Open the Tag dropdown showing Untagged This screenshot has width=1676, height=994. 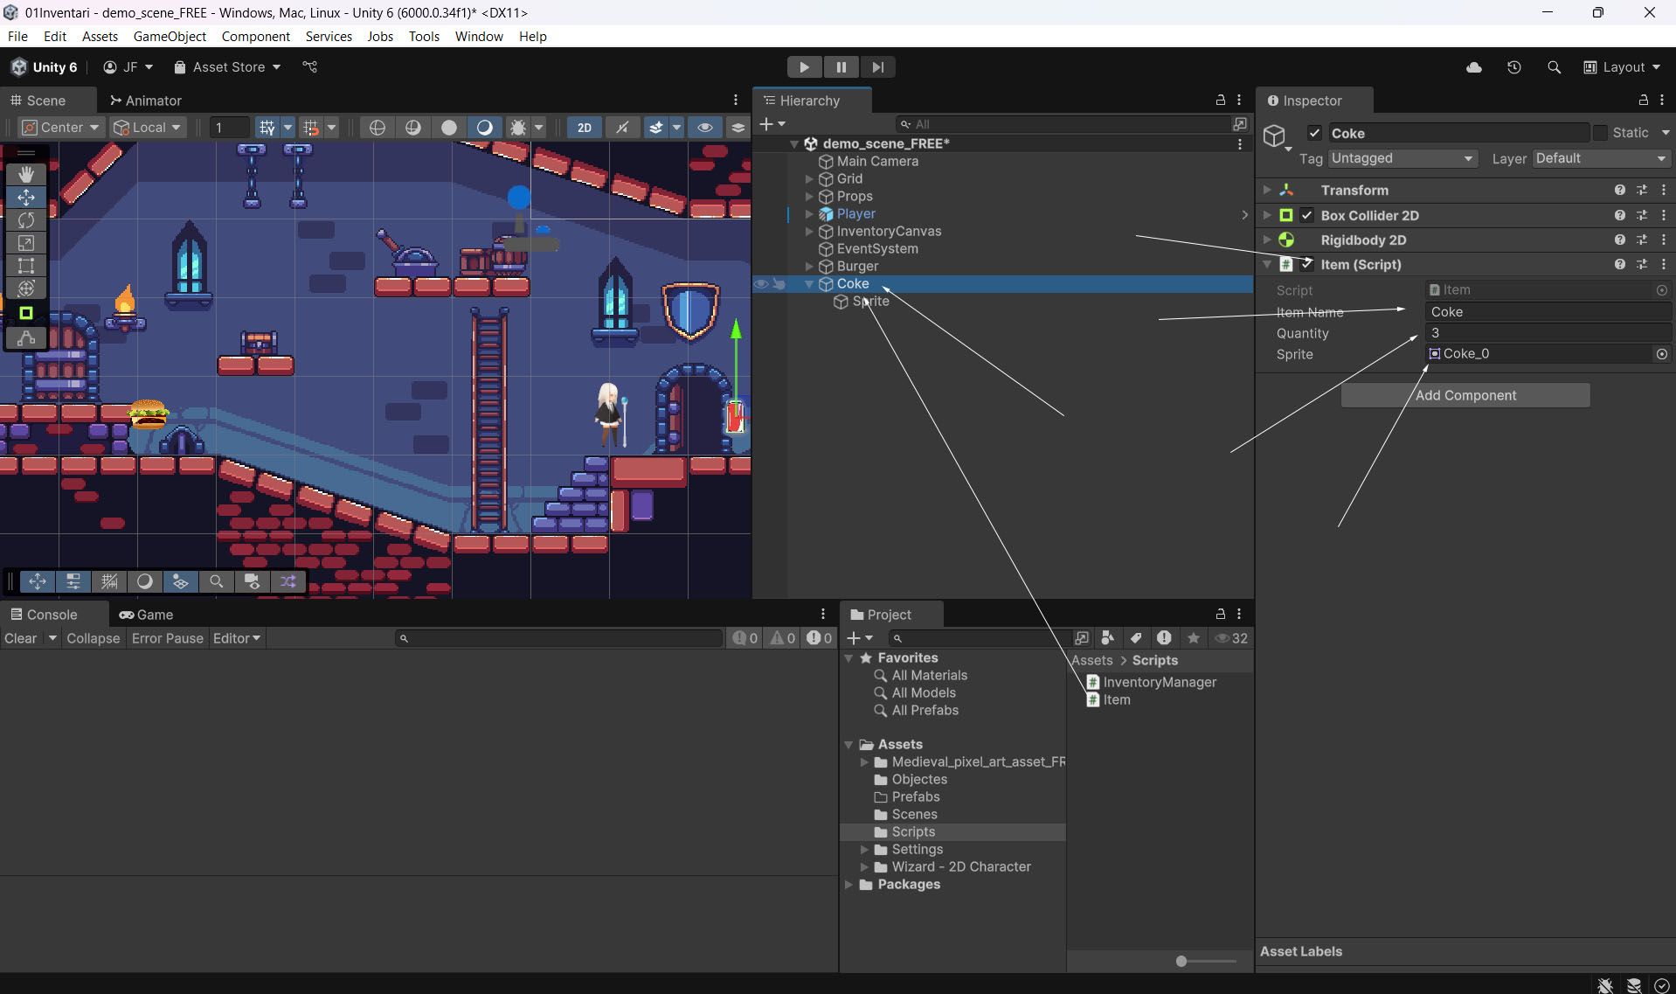[1402, 158]
